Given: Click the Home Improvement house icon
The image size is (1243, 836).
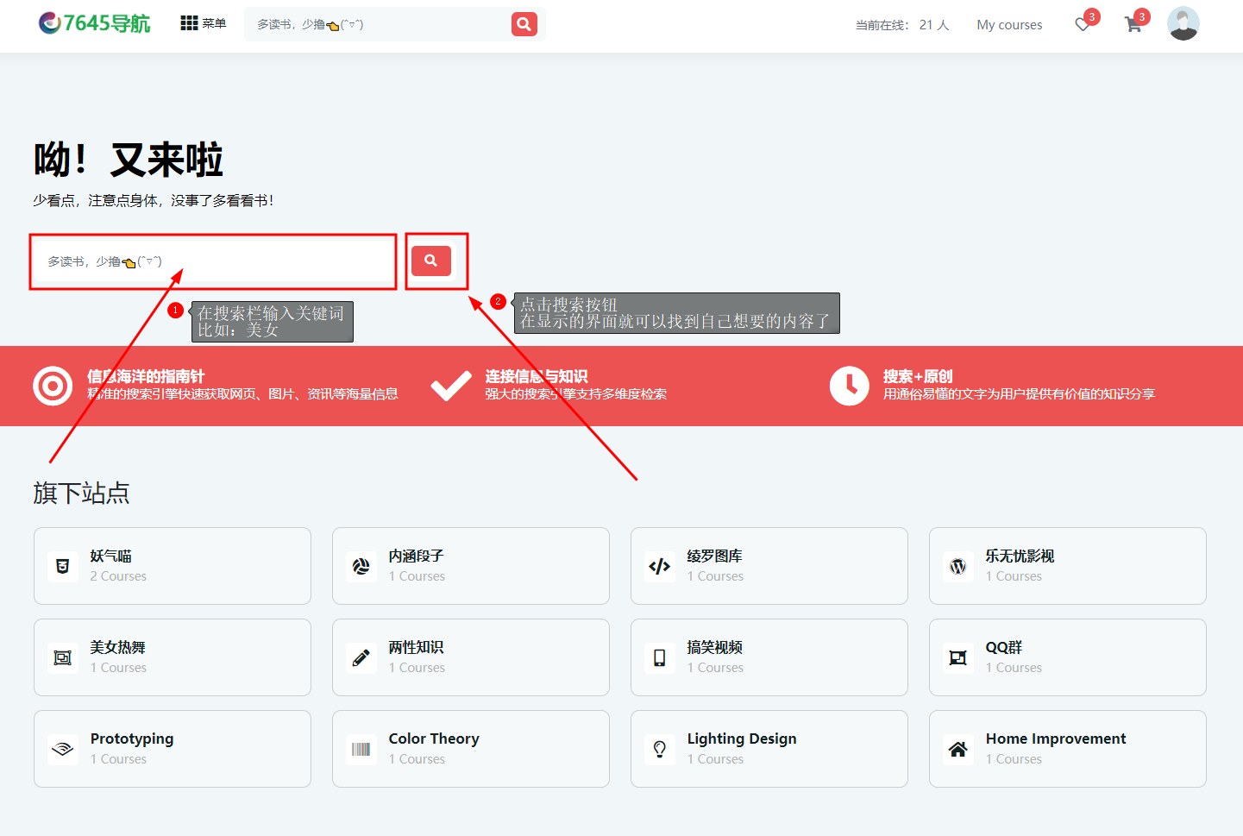Looking at the screenshot, I should click(957, 749).
